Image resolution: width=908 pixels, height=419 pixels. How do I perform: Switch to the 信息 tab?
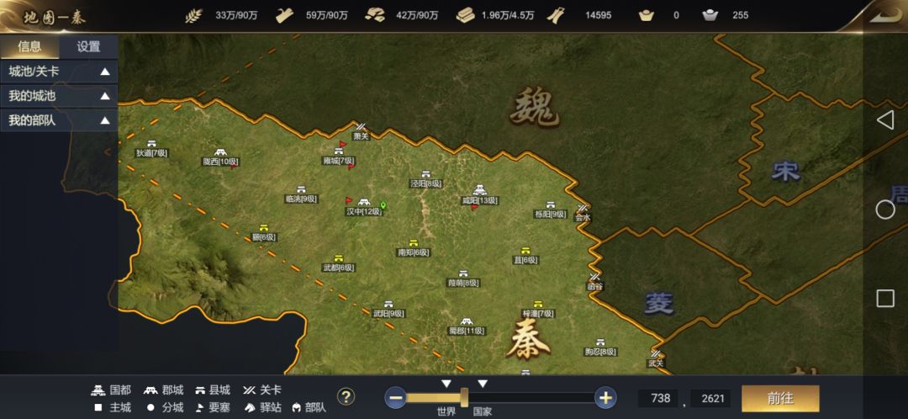click(x=29, y=46)
